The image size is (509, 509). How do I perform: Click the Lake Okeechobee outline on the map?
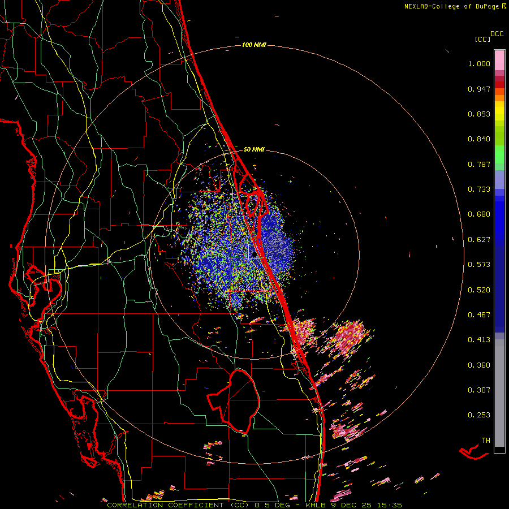click(234, 402)
